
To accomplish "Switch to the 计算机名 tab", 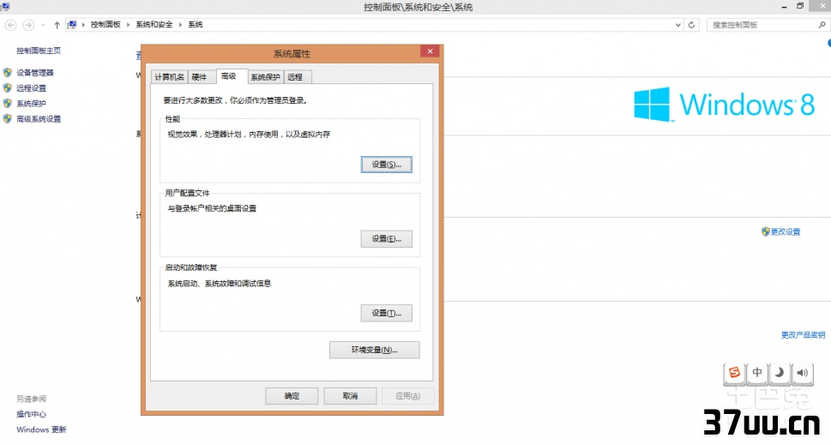I will pyautogui.click(x=170, y=77).
